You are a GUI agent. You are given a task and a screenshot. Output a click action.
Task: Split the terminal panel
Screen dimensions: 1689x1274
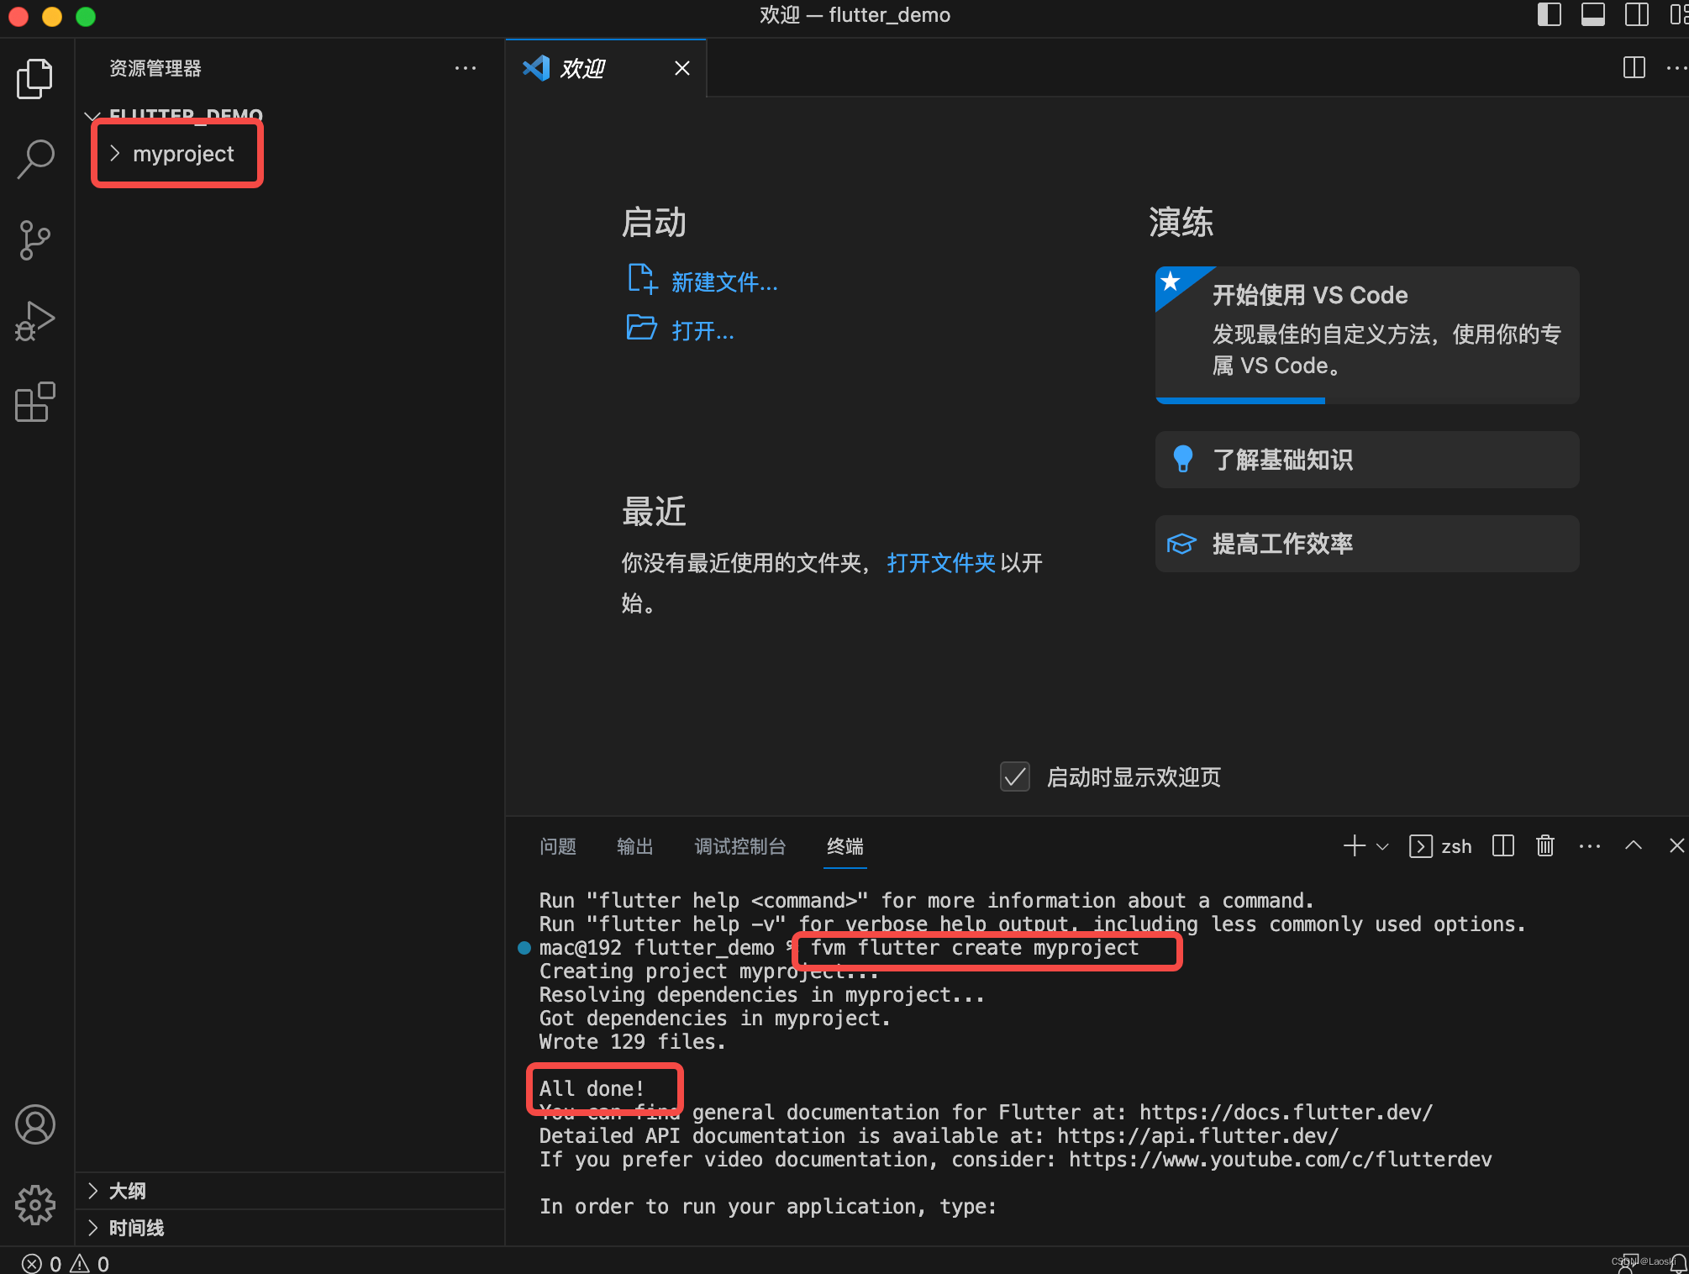point(1502,845)
